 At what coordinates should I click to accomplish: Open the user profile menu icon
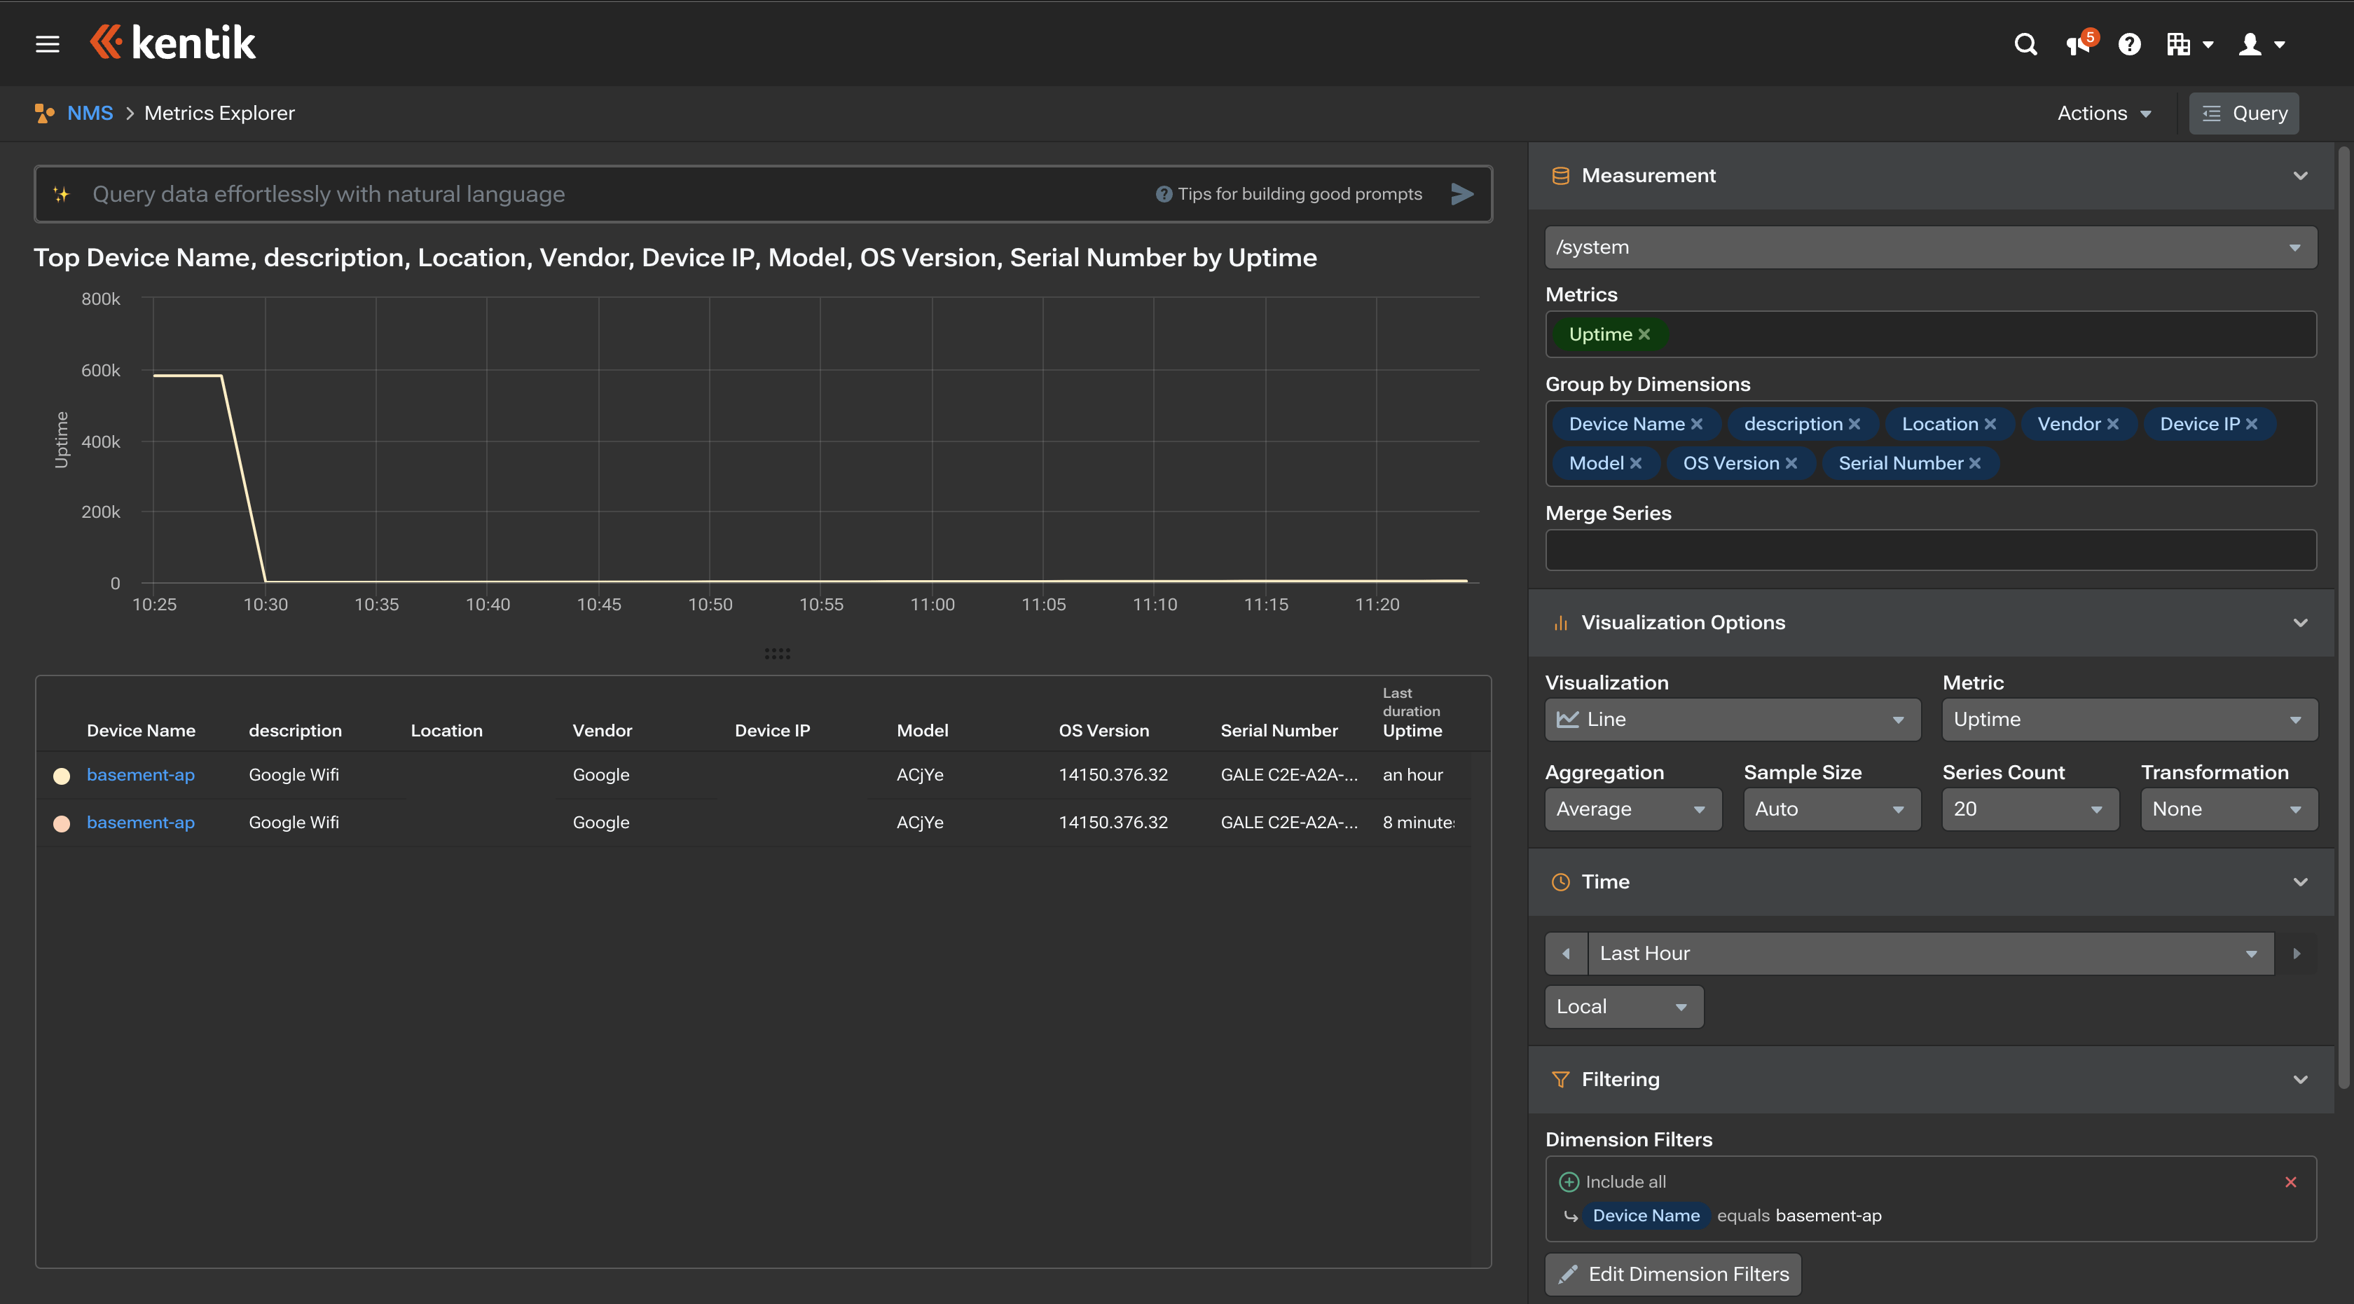point(2261,44)
